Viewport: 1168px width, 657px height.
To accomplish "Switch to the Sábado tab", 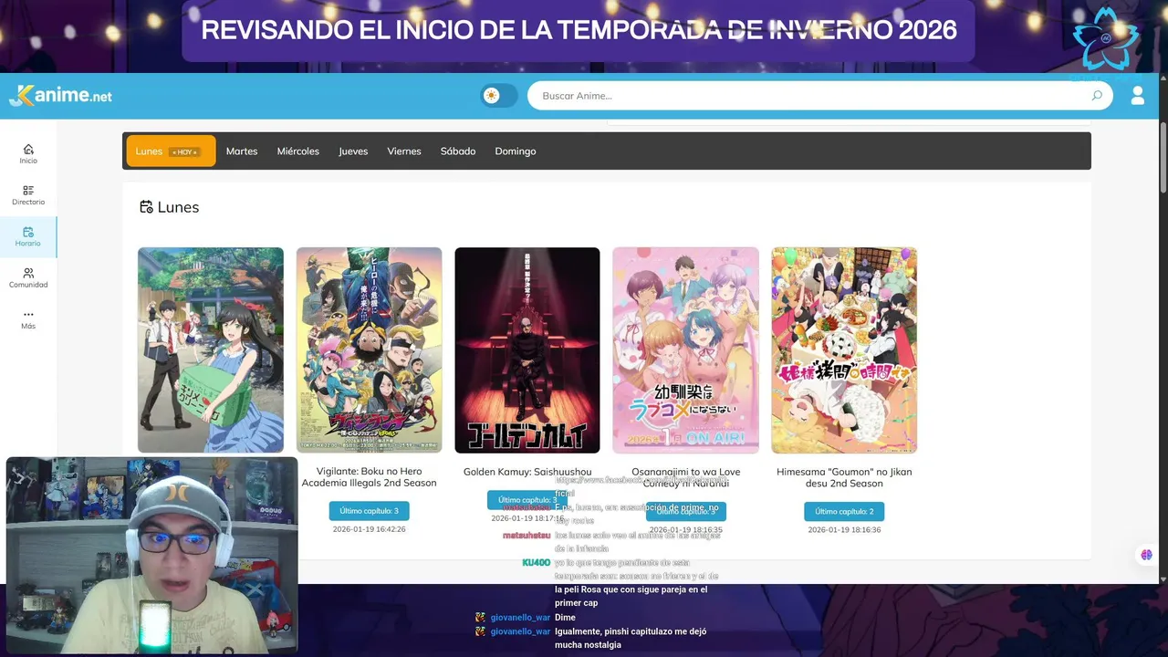I will point(458,151).
